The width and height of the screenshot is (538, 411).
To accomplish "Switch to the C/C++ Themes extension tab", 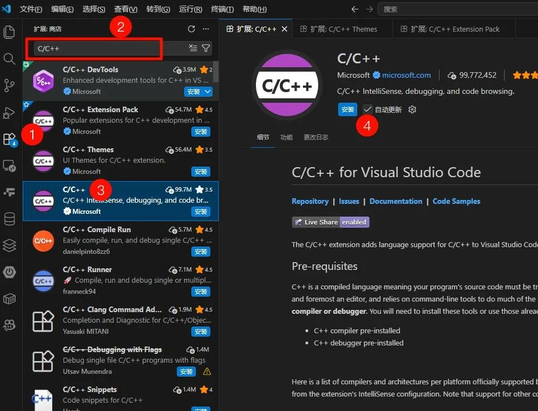I will click(343, 29).
